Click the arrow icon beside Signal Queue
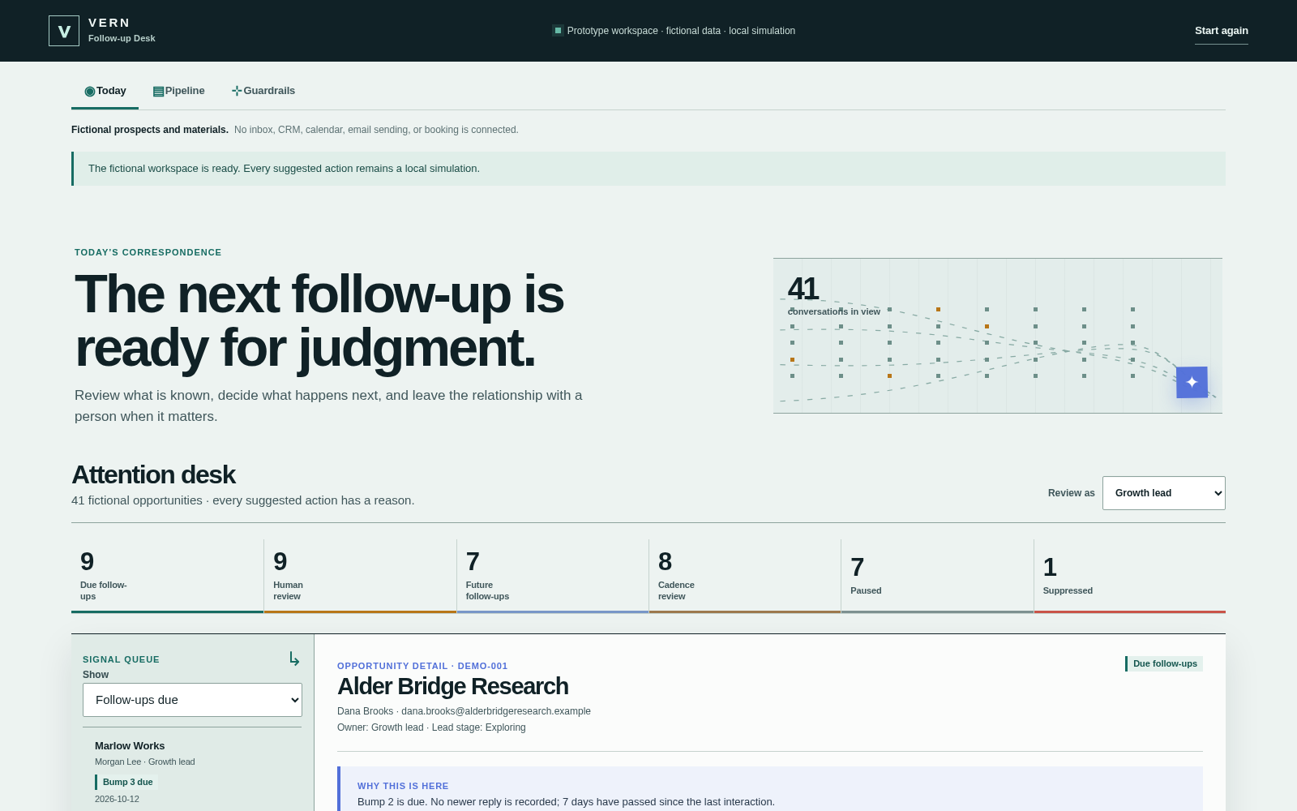Screen dimensions: 1297x811 pyautogui.click(x=294, y=659)
